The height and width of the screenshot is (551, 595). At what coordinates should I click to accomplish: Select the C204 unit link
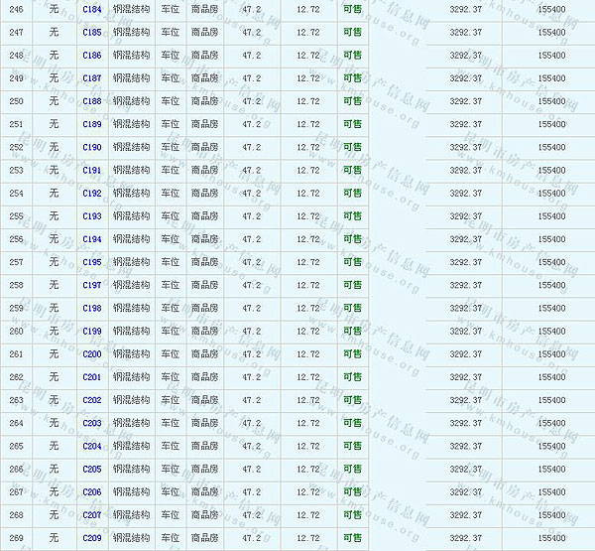coord(91,446)
